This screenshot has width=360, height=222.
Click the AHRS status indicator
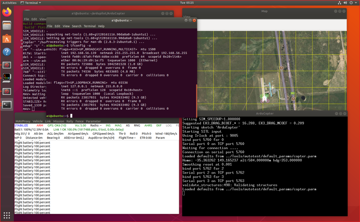click(148, 125)
